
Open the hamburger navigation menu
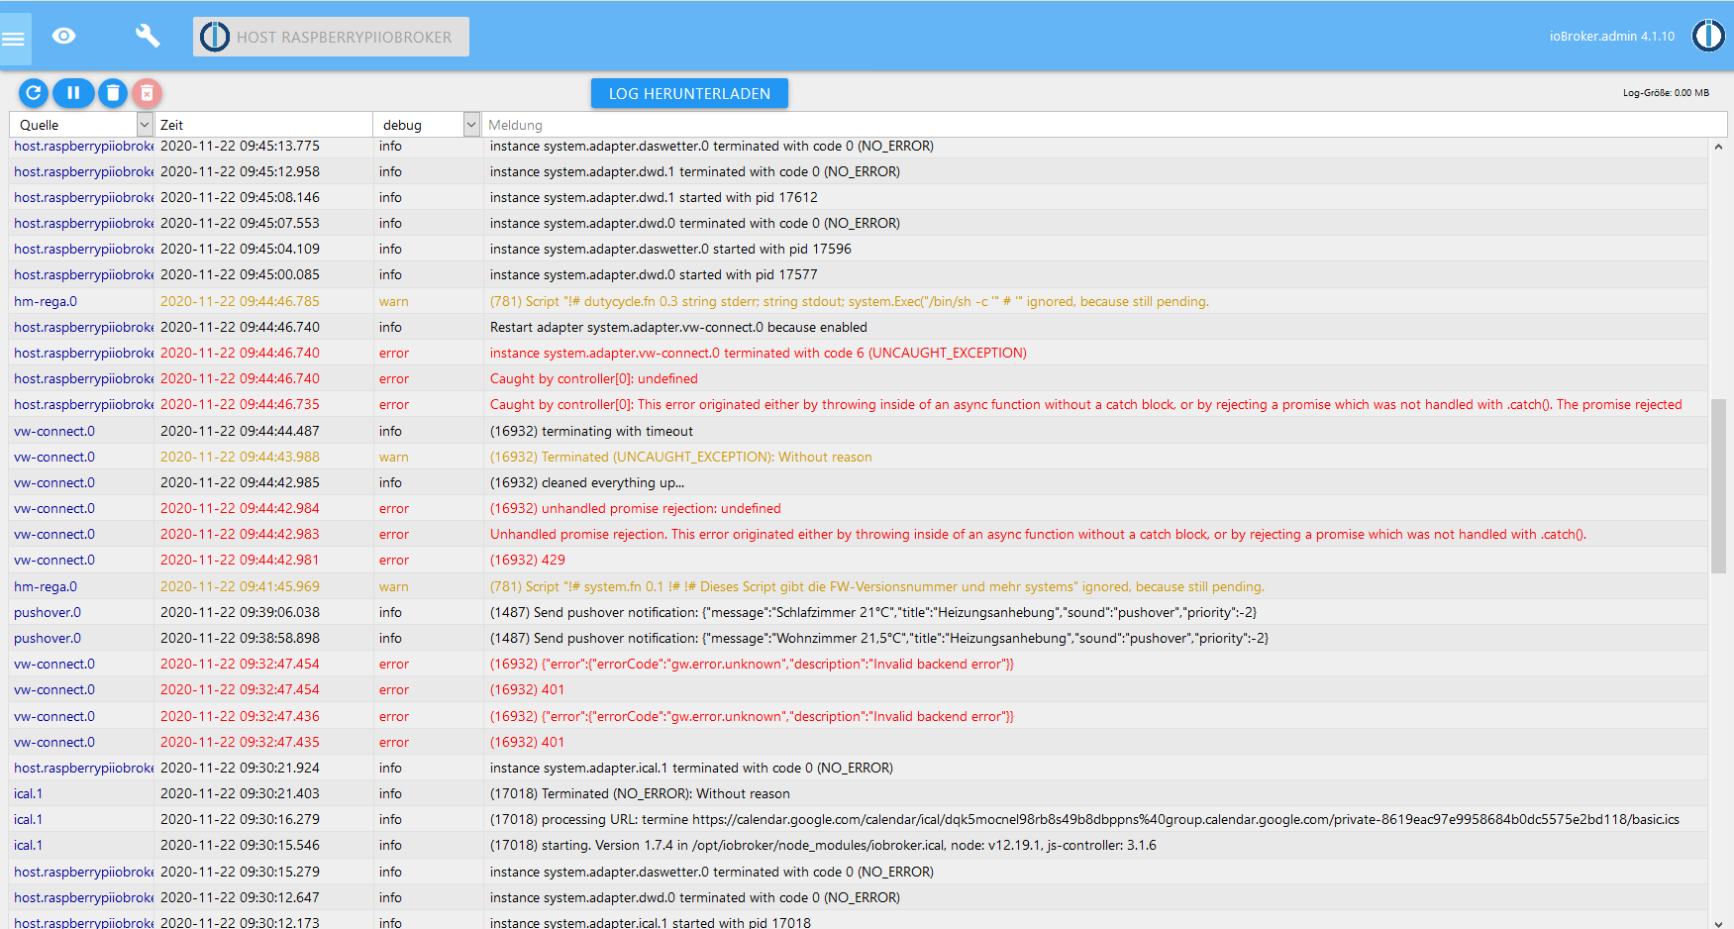[14, 39]
